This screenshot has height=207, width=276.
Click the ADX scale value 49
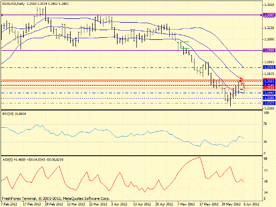point(265,182)
